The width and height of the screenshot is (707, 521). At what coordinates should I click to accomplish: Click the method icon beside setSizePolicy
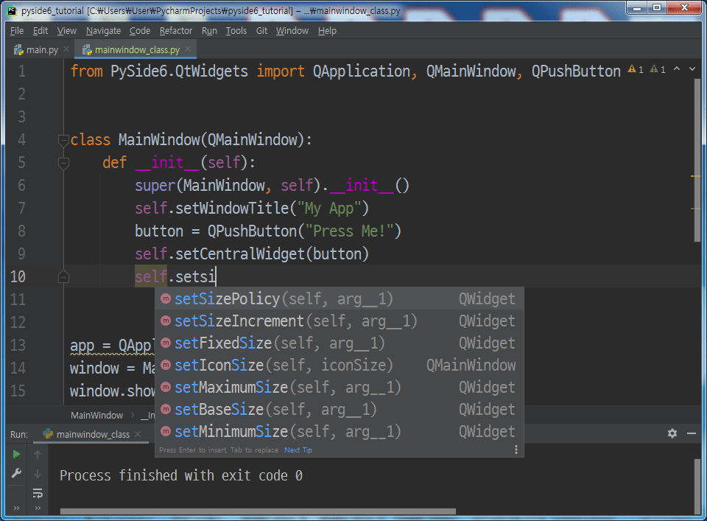[x=166, y=298]
